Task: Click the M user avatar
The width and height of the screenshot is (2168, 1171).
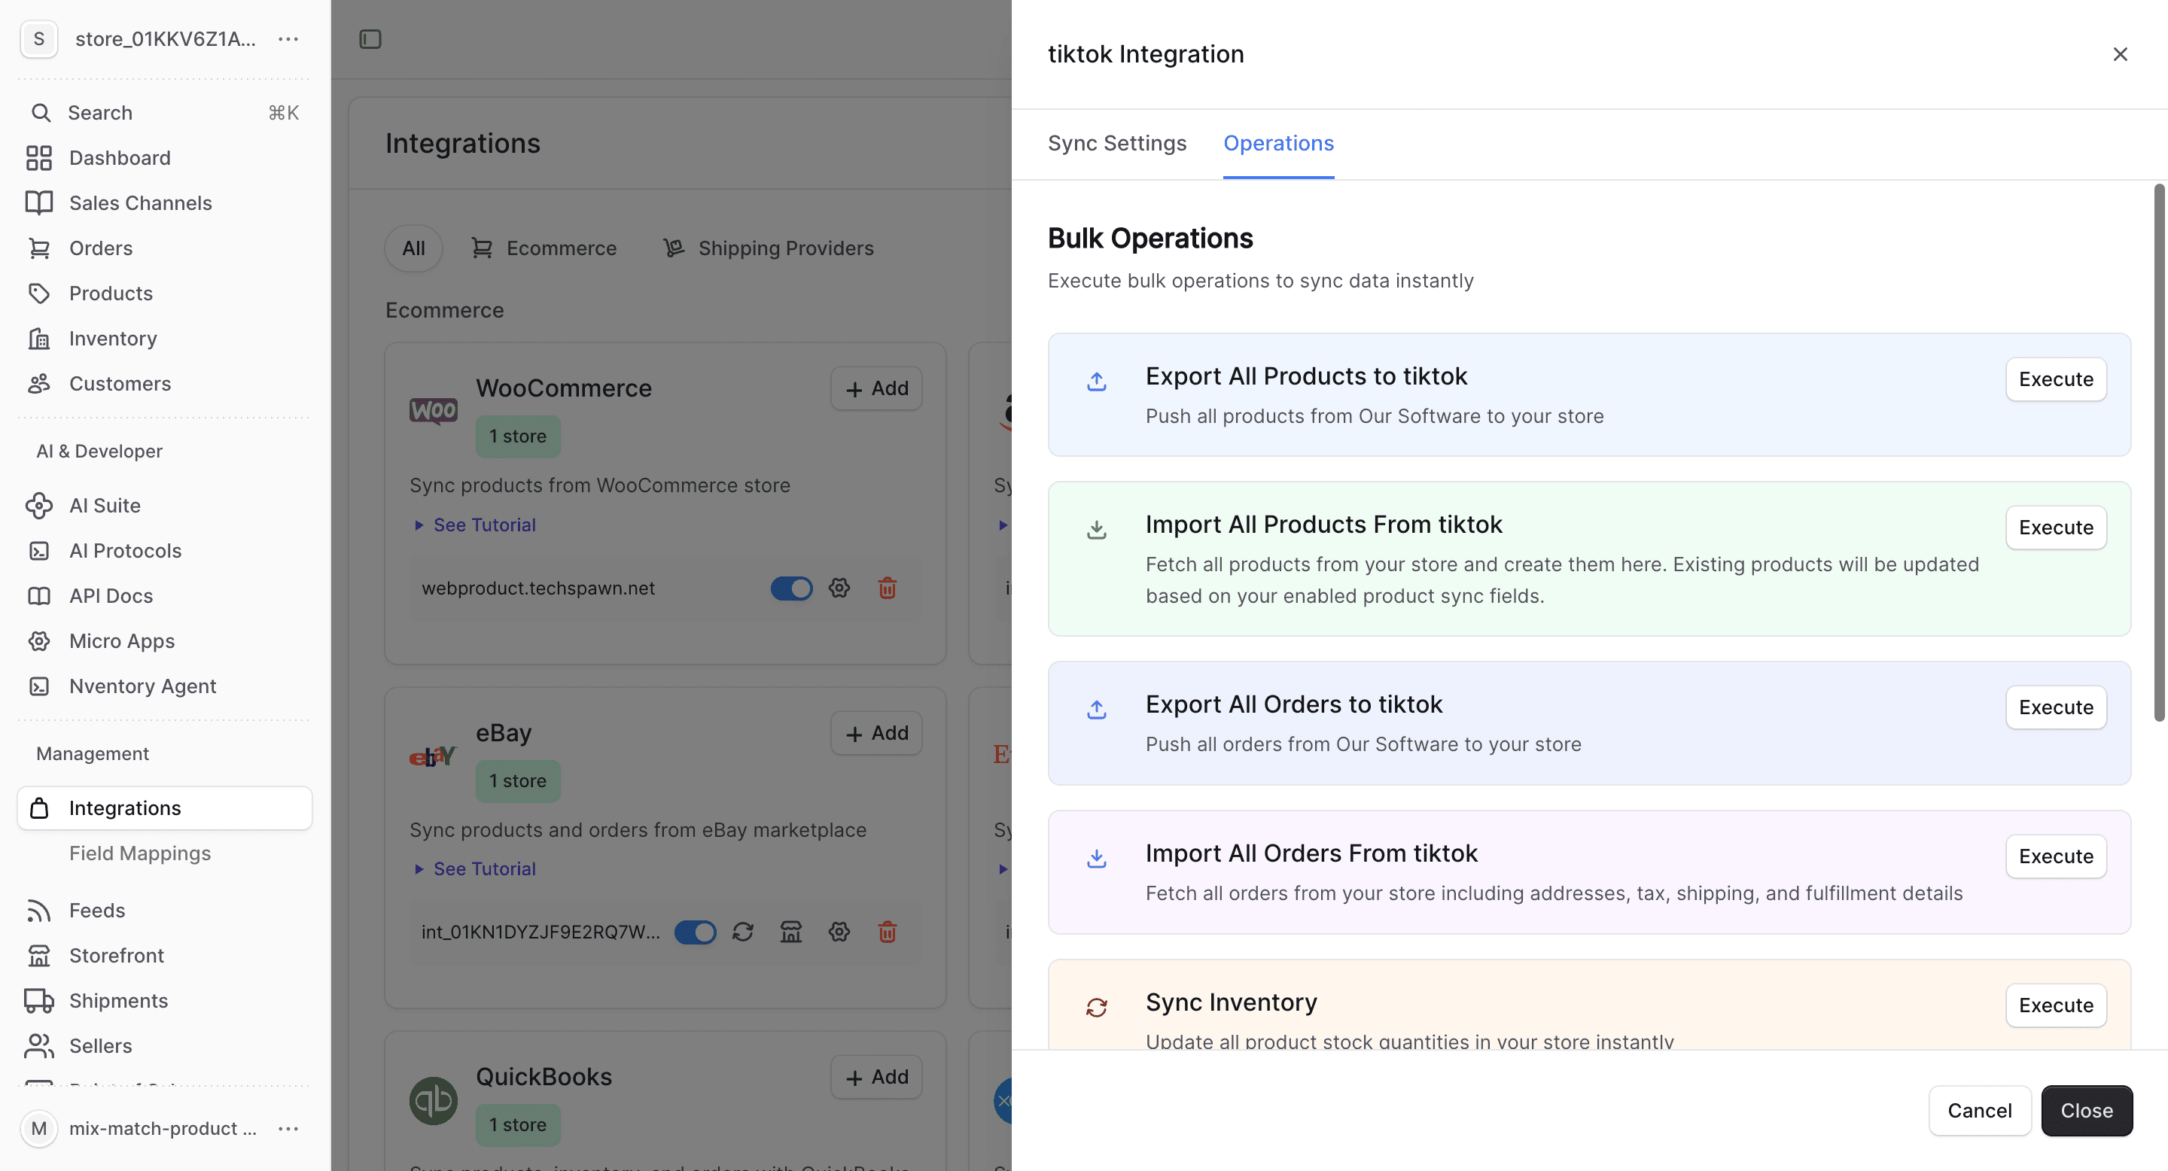Action: coord(38,1129)
